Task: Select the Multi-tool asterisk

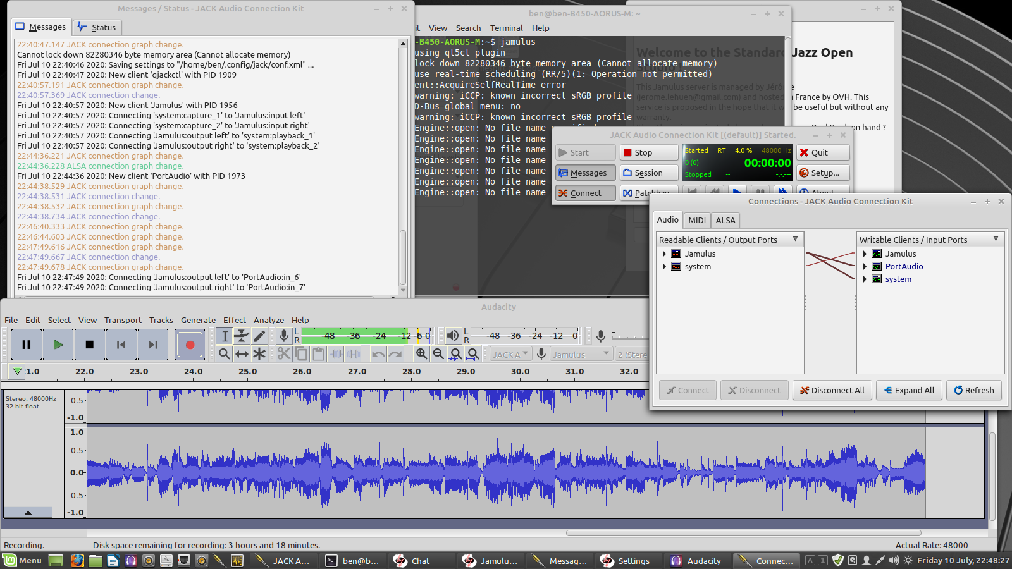Action: tap(259, 354)
